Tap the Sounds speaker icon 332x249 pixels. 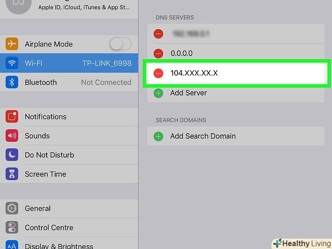point(11,136)
